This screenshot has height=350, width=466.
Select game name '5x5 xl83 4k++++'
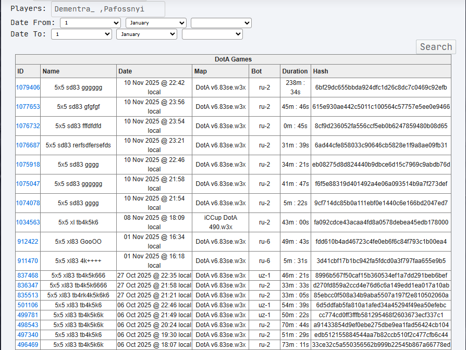tap(79, 261)
